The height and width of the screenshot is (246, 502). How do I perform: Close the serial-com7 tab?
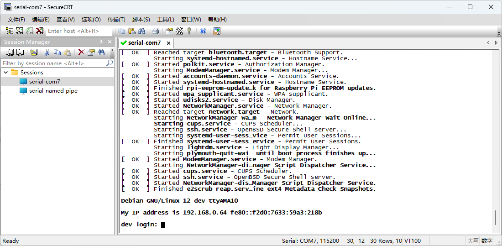pyautogui.click(x=168, y=42)
